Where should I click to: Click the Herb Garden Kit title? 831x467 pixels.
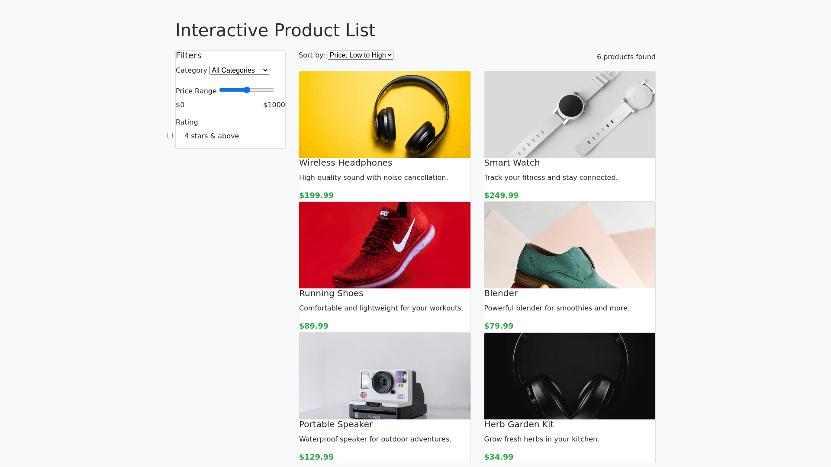(519, 425)
